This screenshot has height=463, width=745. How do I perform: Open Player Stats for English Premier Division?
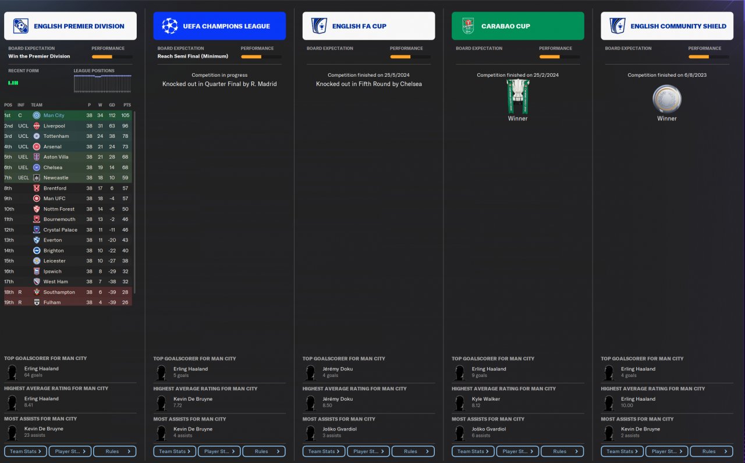point(70,451)
